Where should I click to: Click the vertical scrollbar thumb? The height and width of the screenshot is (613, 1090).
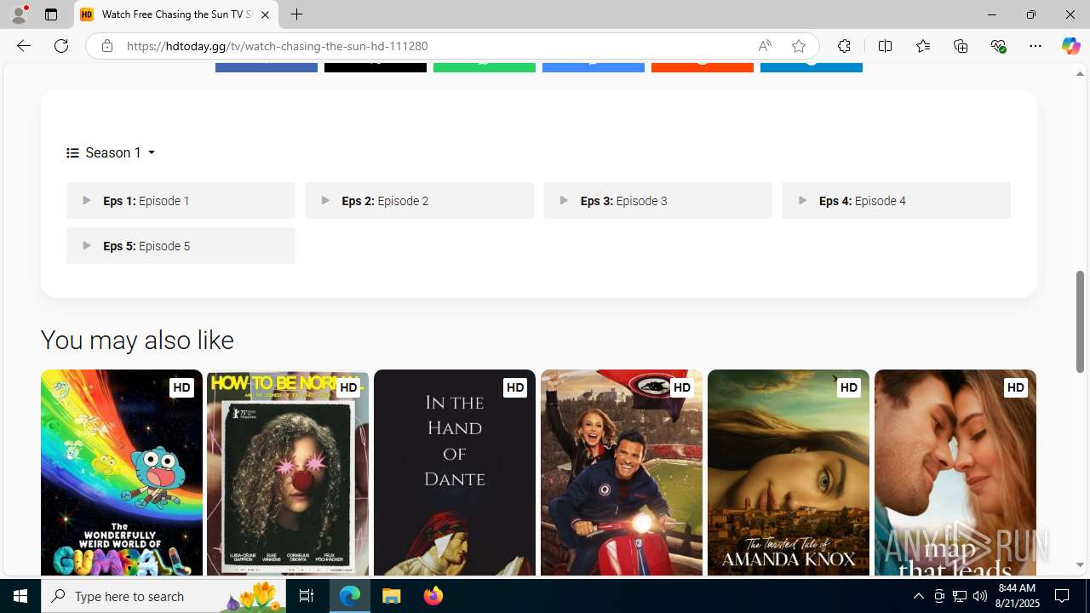coord(1081,322)
